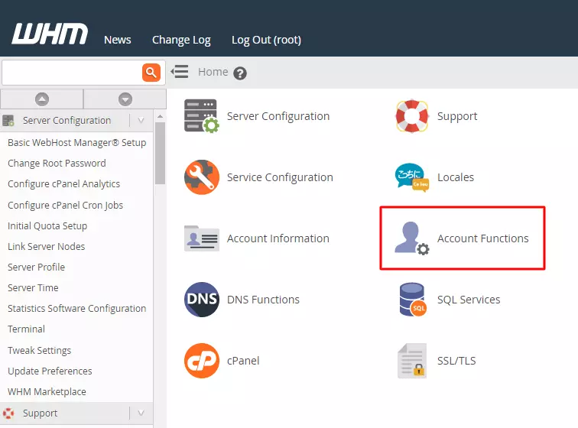Open Update Preferences
Screen dimensions: 578x428
click(x=50, y=371)
